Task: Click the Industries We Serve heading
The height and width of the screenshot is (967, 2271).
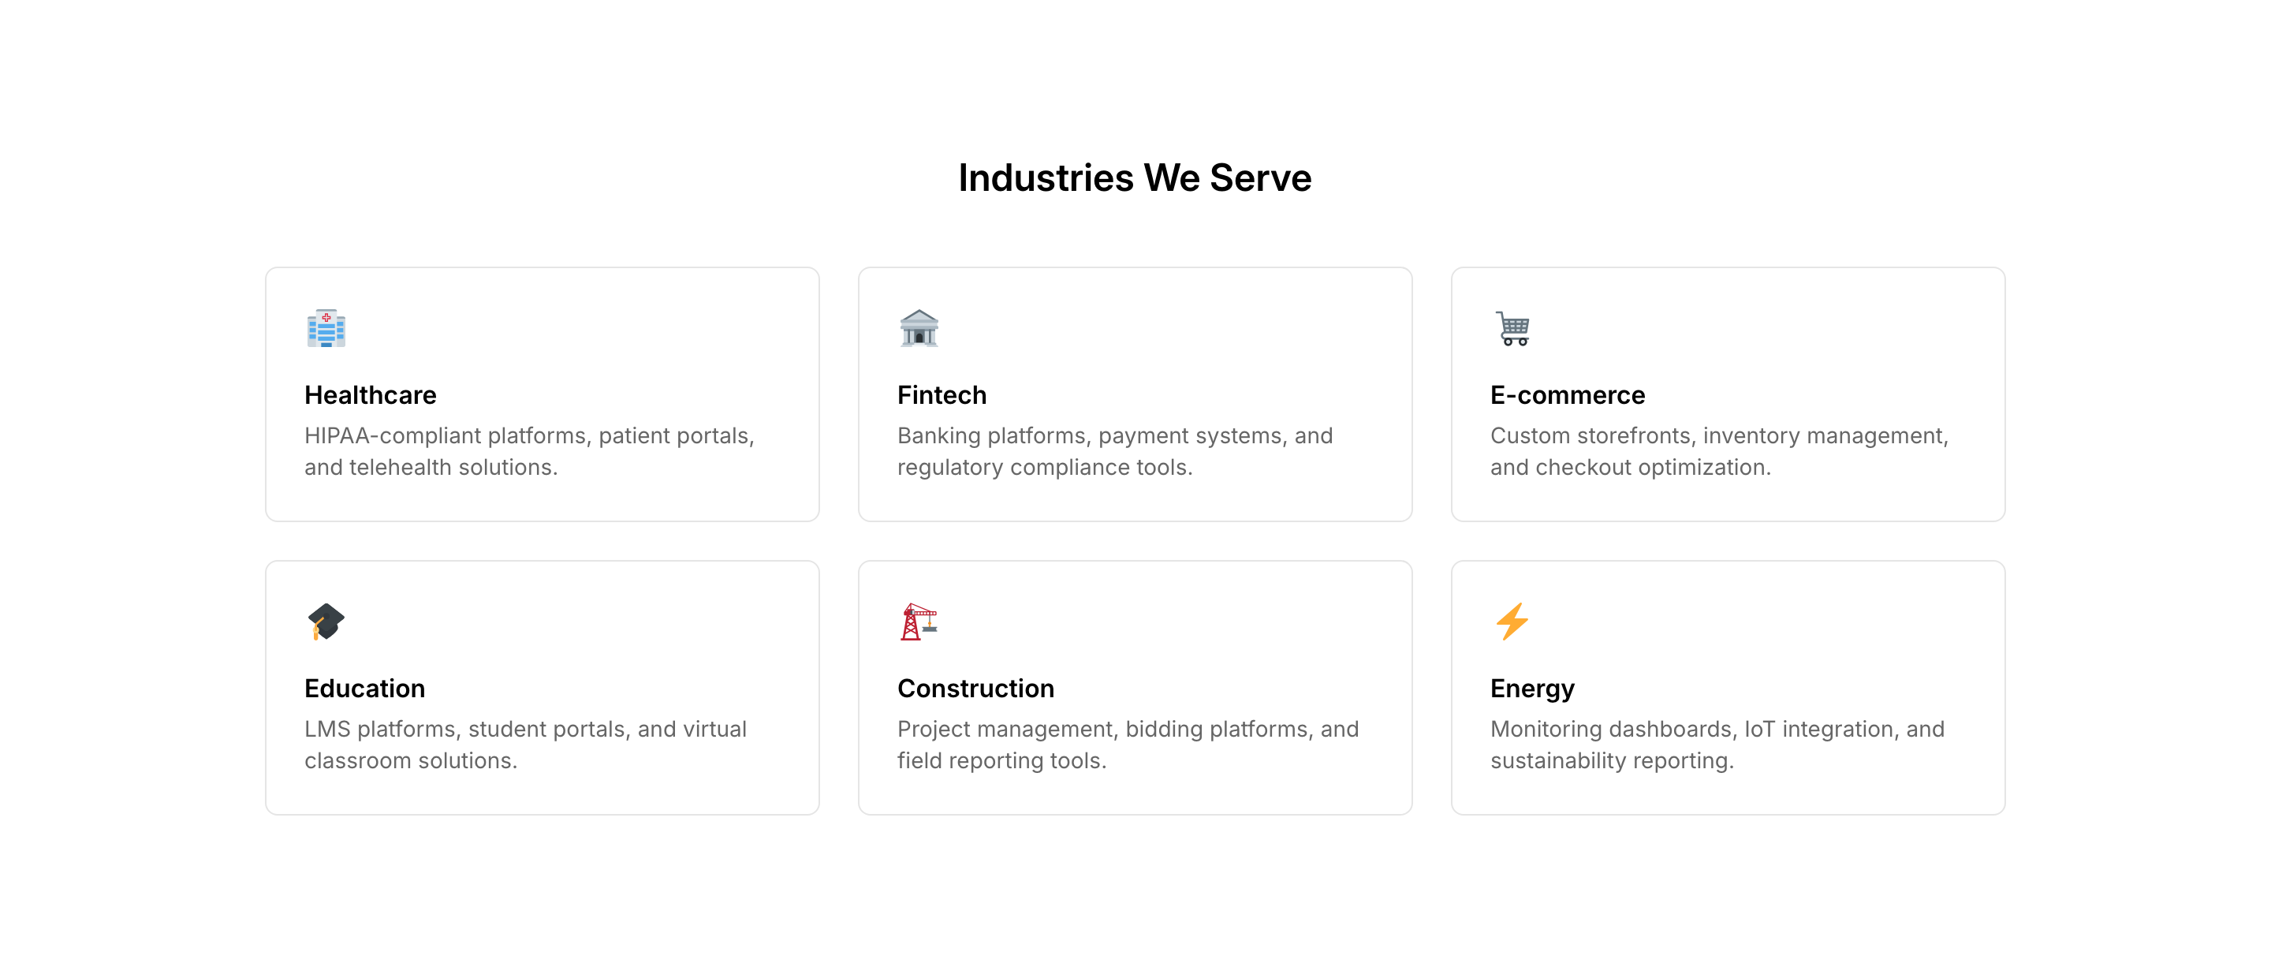Action: click(1135, 178)
